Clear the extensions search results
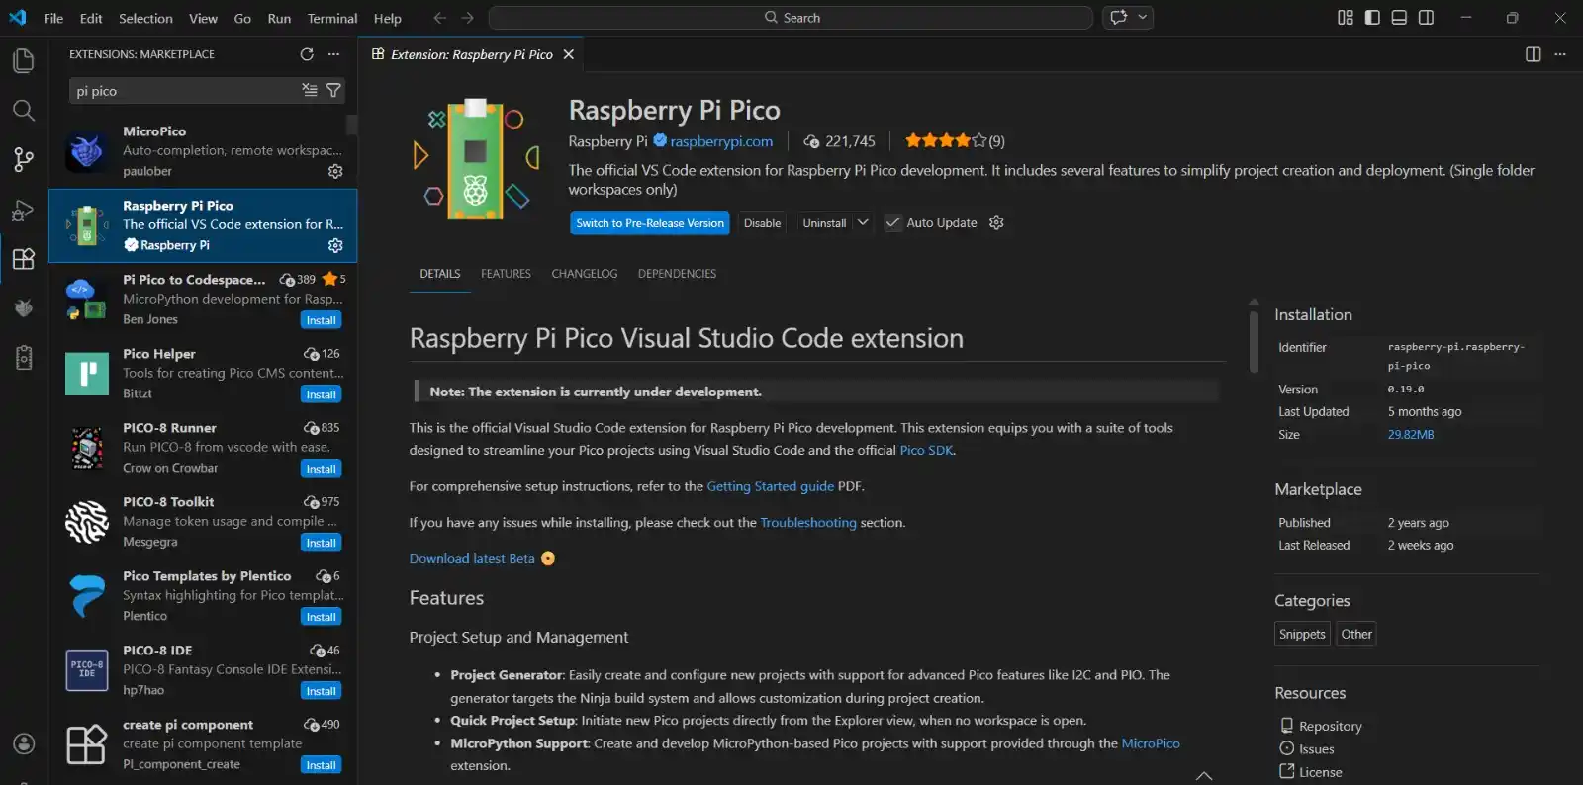Viewport: 1583px width, 785px height. [310, 90]
